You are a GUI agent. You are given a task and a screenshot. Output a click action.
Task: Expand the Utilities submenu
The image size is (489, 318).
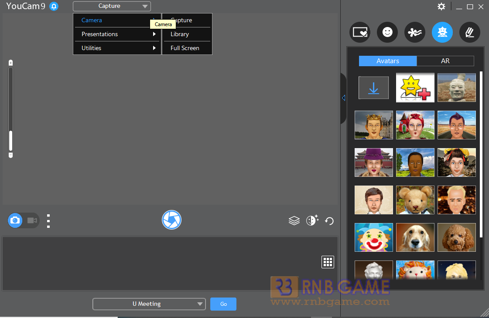(117, 48)
